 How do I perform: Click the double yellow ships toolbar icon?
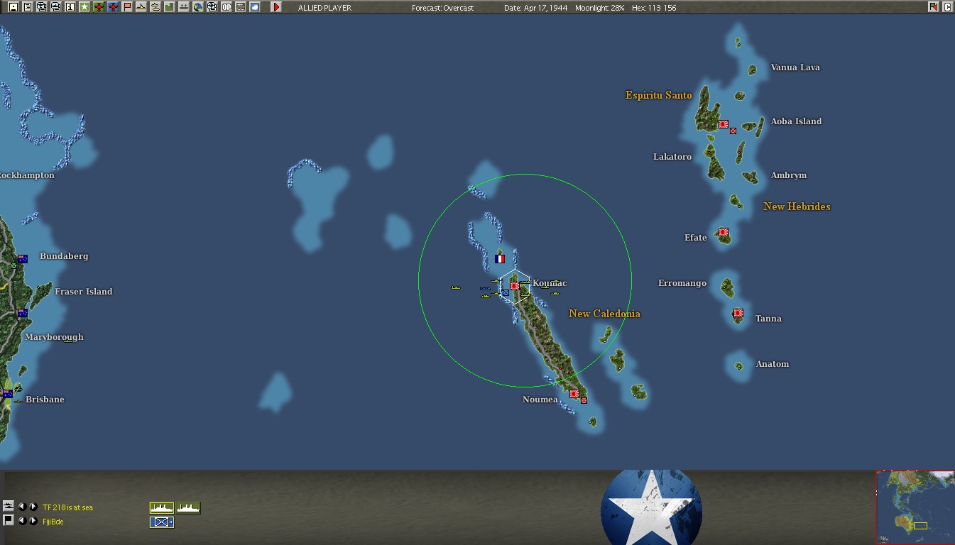pyautogui.click(x=155, y=7)
